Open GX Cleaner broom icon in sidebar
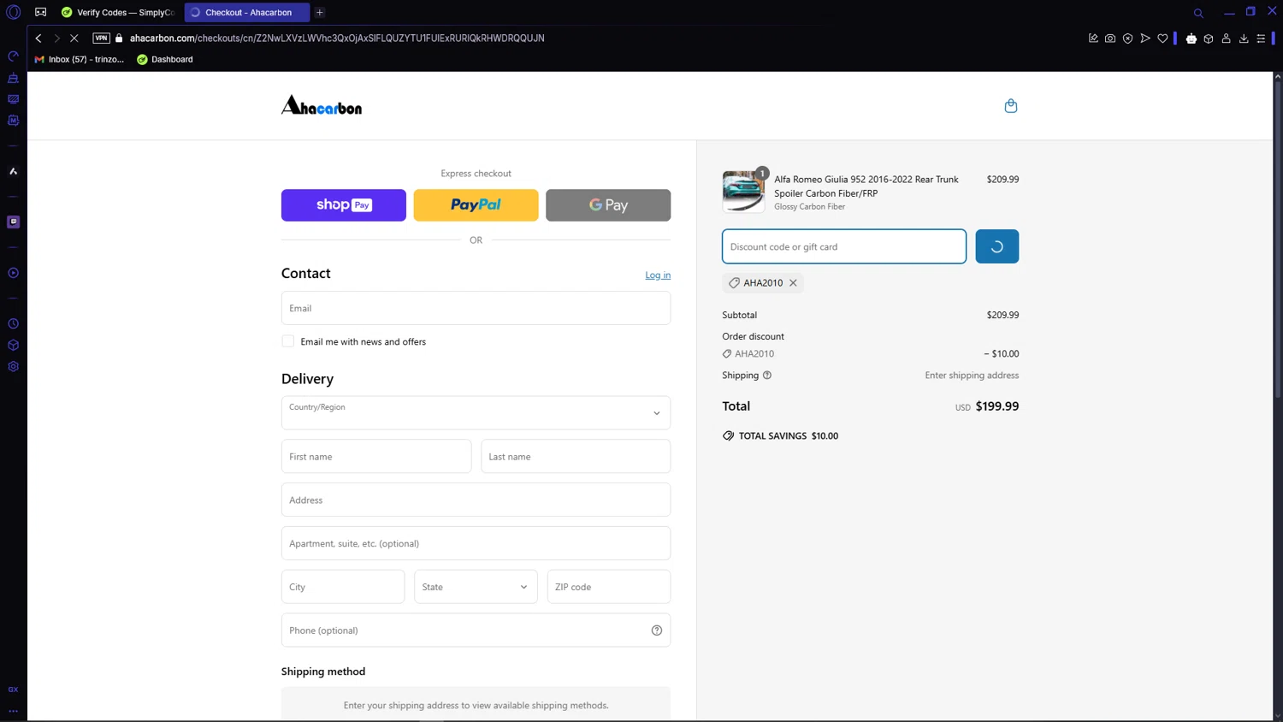This screenshot has width=1283, height=722. pyautogui.click(x=13, y=78)
